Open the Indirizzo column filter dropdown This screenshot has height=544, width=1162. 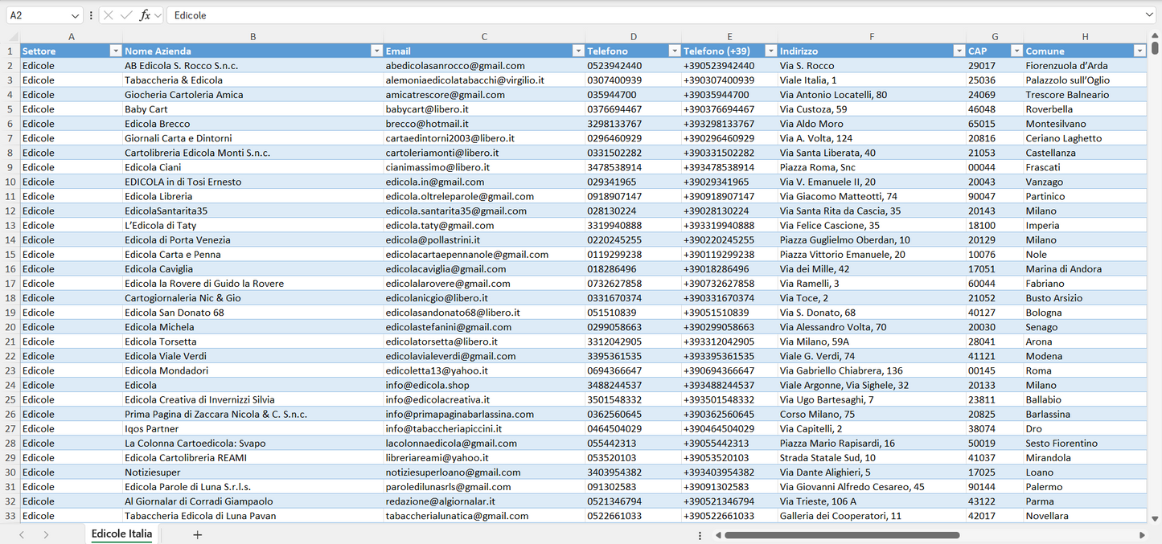pos(959,51)
